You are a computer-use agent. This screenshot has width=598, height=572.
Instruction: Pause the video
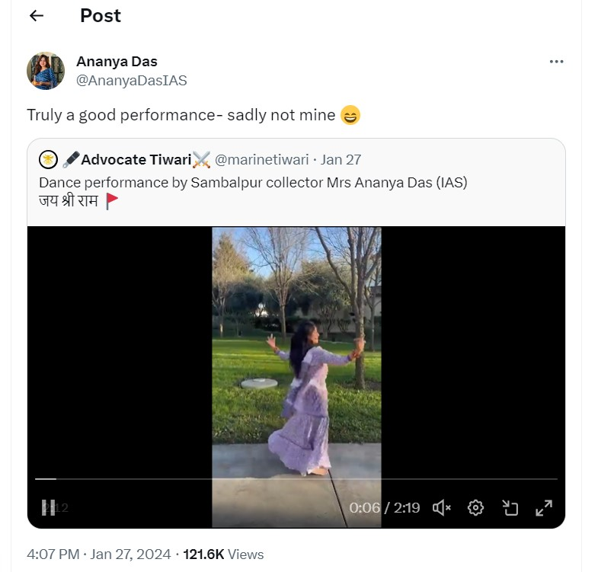[48, 507]
